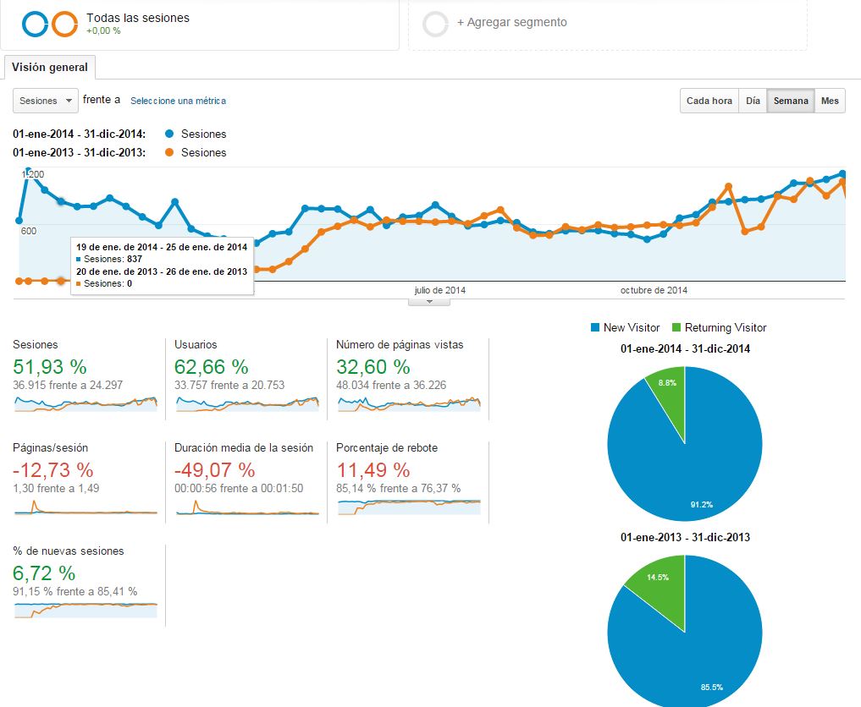This screenshot has height=707, width=861.
Task: Click the Sesiones sparkline mini chart
Action: pos(86,403)
